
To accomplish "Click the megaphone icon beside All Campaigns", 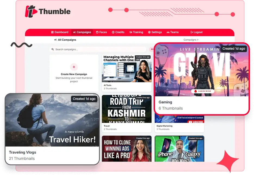I will point(55,40).
